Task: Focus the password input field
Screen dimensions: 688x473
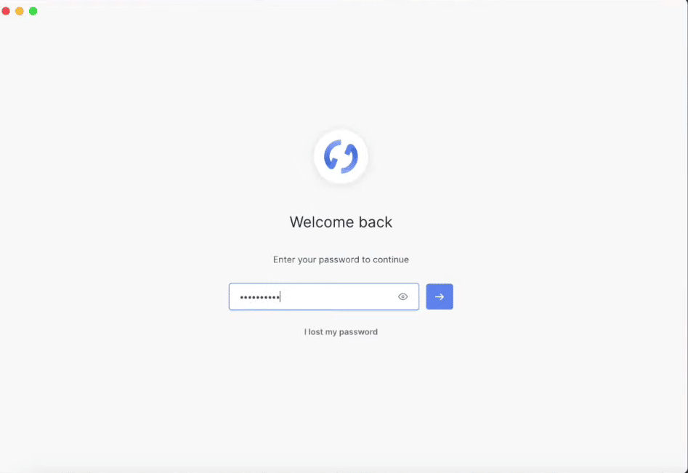Action: pyautogui.click(x=324, y=296)
